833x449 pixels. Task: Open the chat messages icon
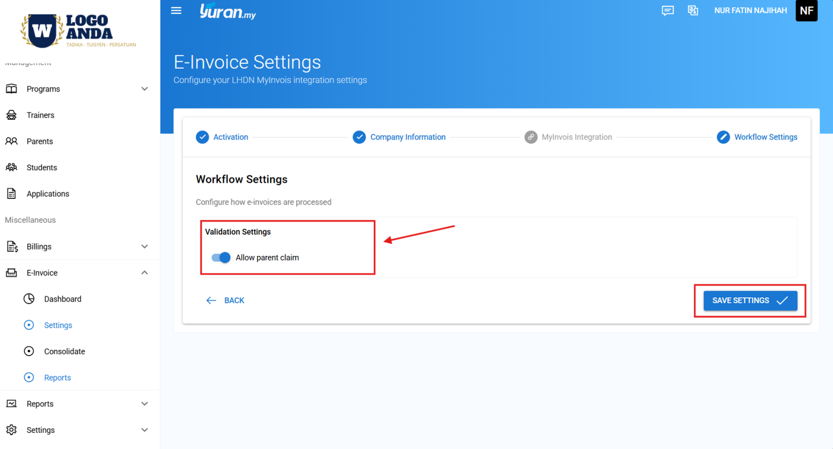[668, 11]
